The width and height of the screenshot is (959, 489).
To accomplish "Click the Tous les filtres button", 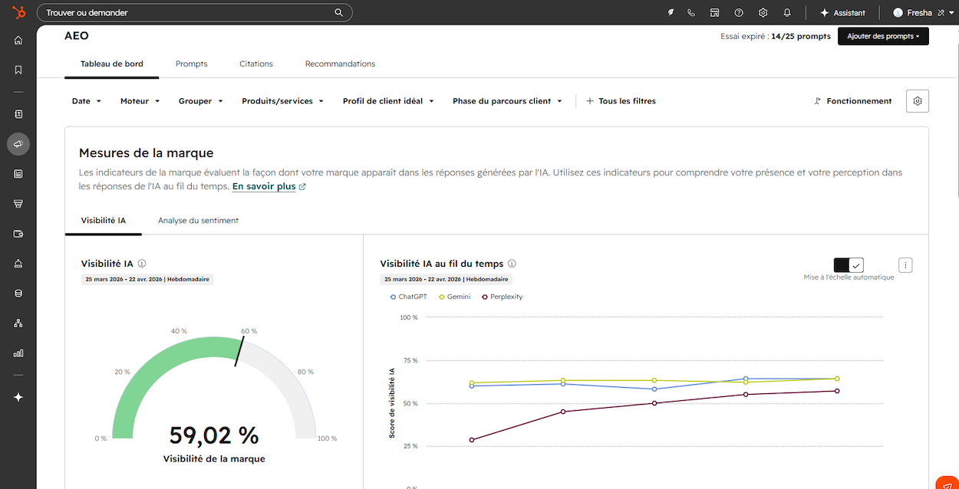I will pos(621,101).
